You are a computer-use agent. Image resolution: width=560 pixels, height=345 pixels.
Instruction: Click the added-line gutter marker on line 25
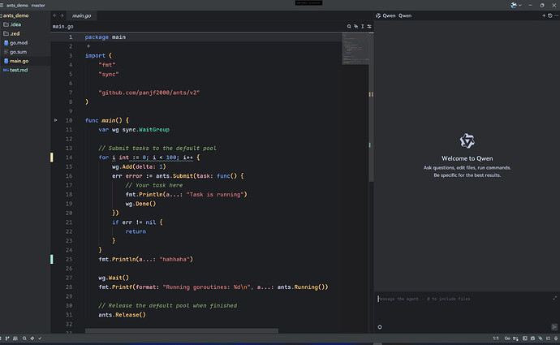tap(51, 259)
